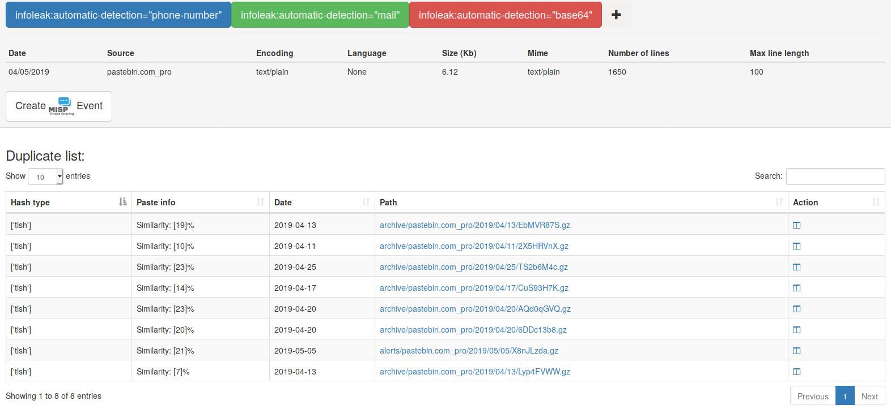Go to Next page of duplicates
The width and height of the screenshot is (891, 409).
(869, 396)
